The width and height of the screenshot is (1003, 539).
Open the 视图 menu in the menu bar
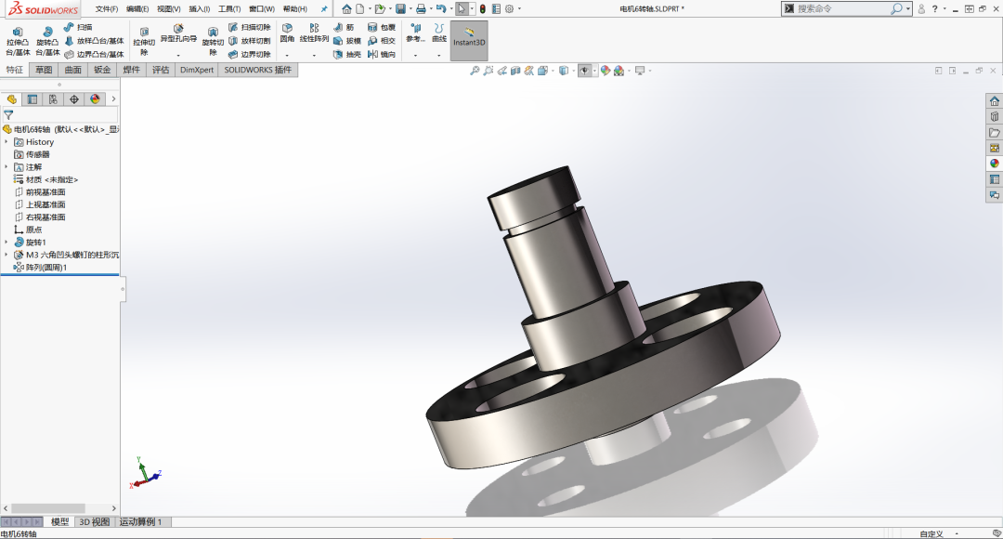[x=167, y=8]
